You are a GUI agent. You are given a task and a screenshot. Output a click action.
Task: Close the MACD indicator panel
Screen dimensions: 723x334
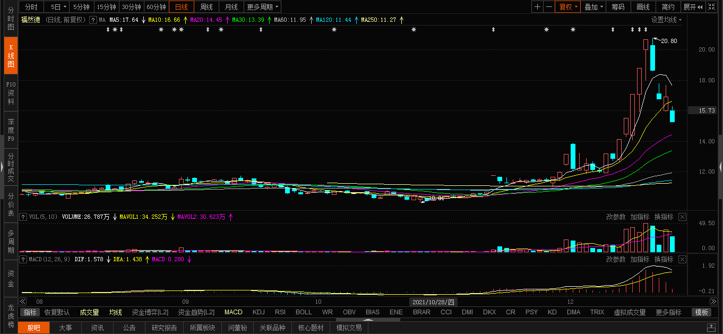tap(683, 259)
